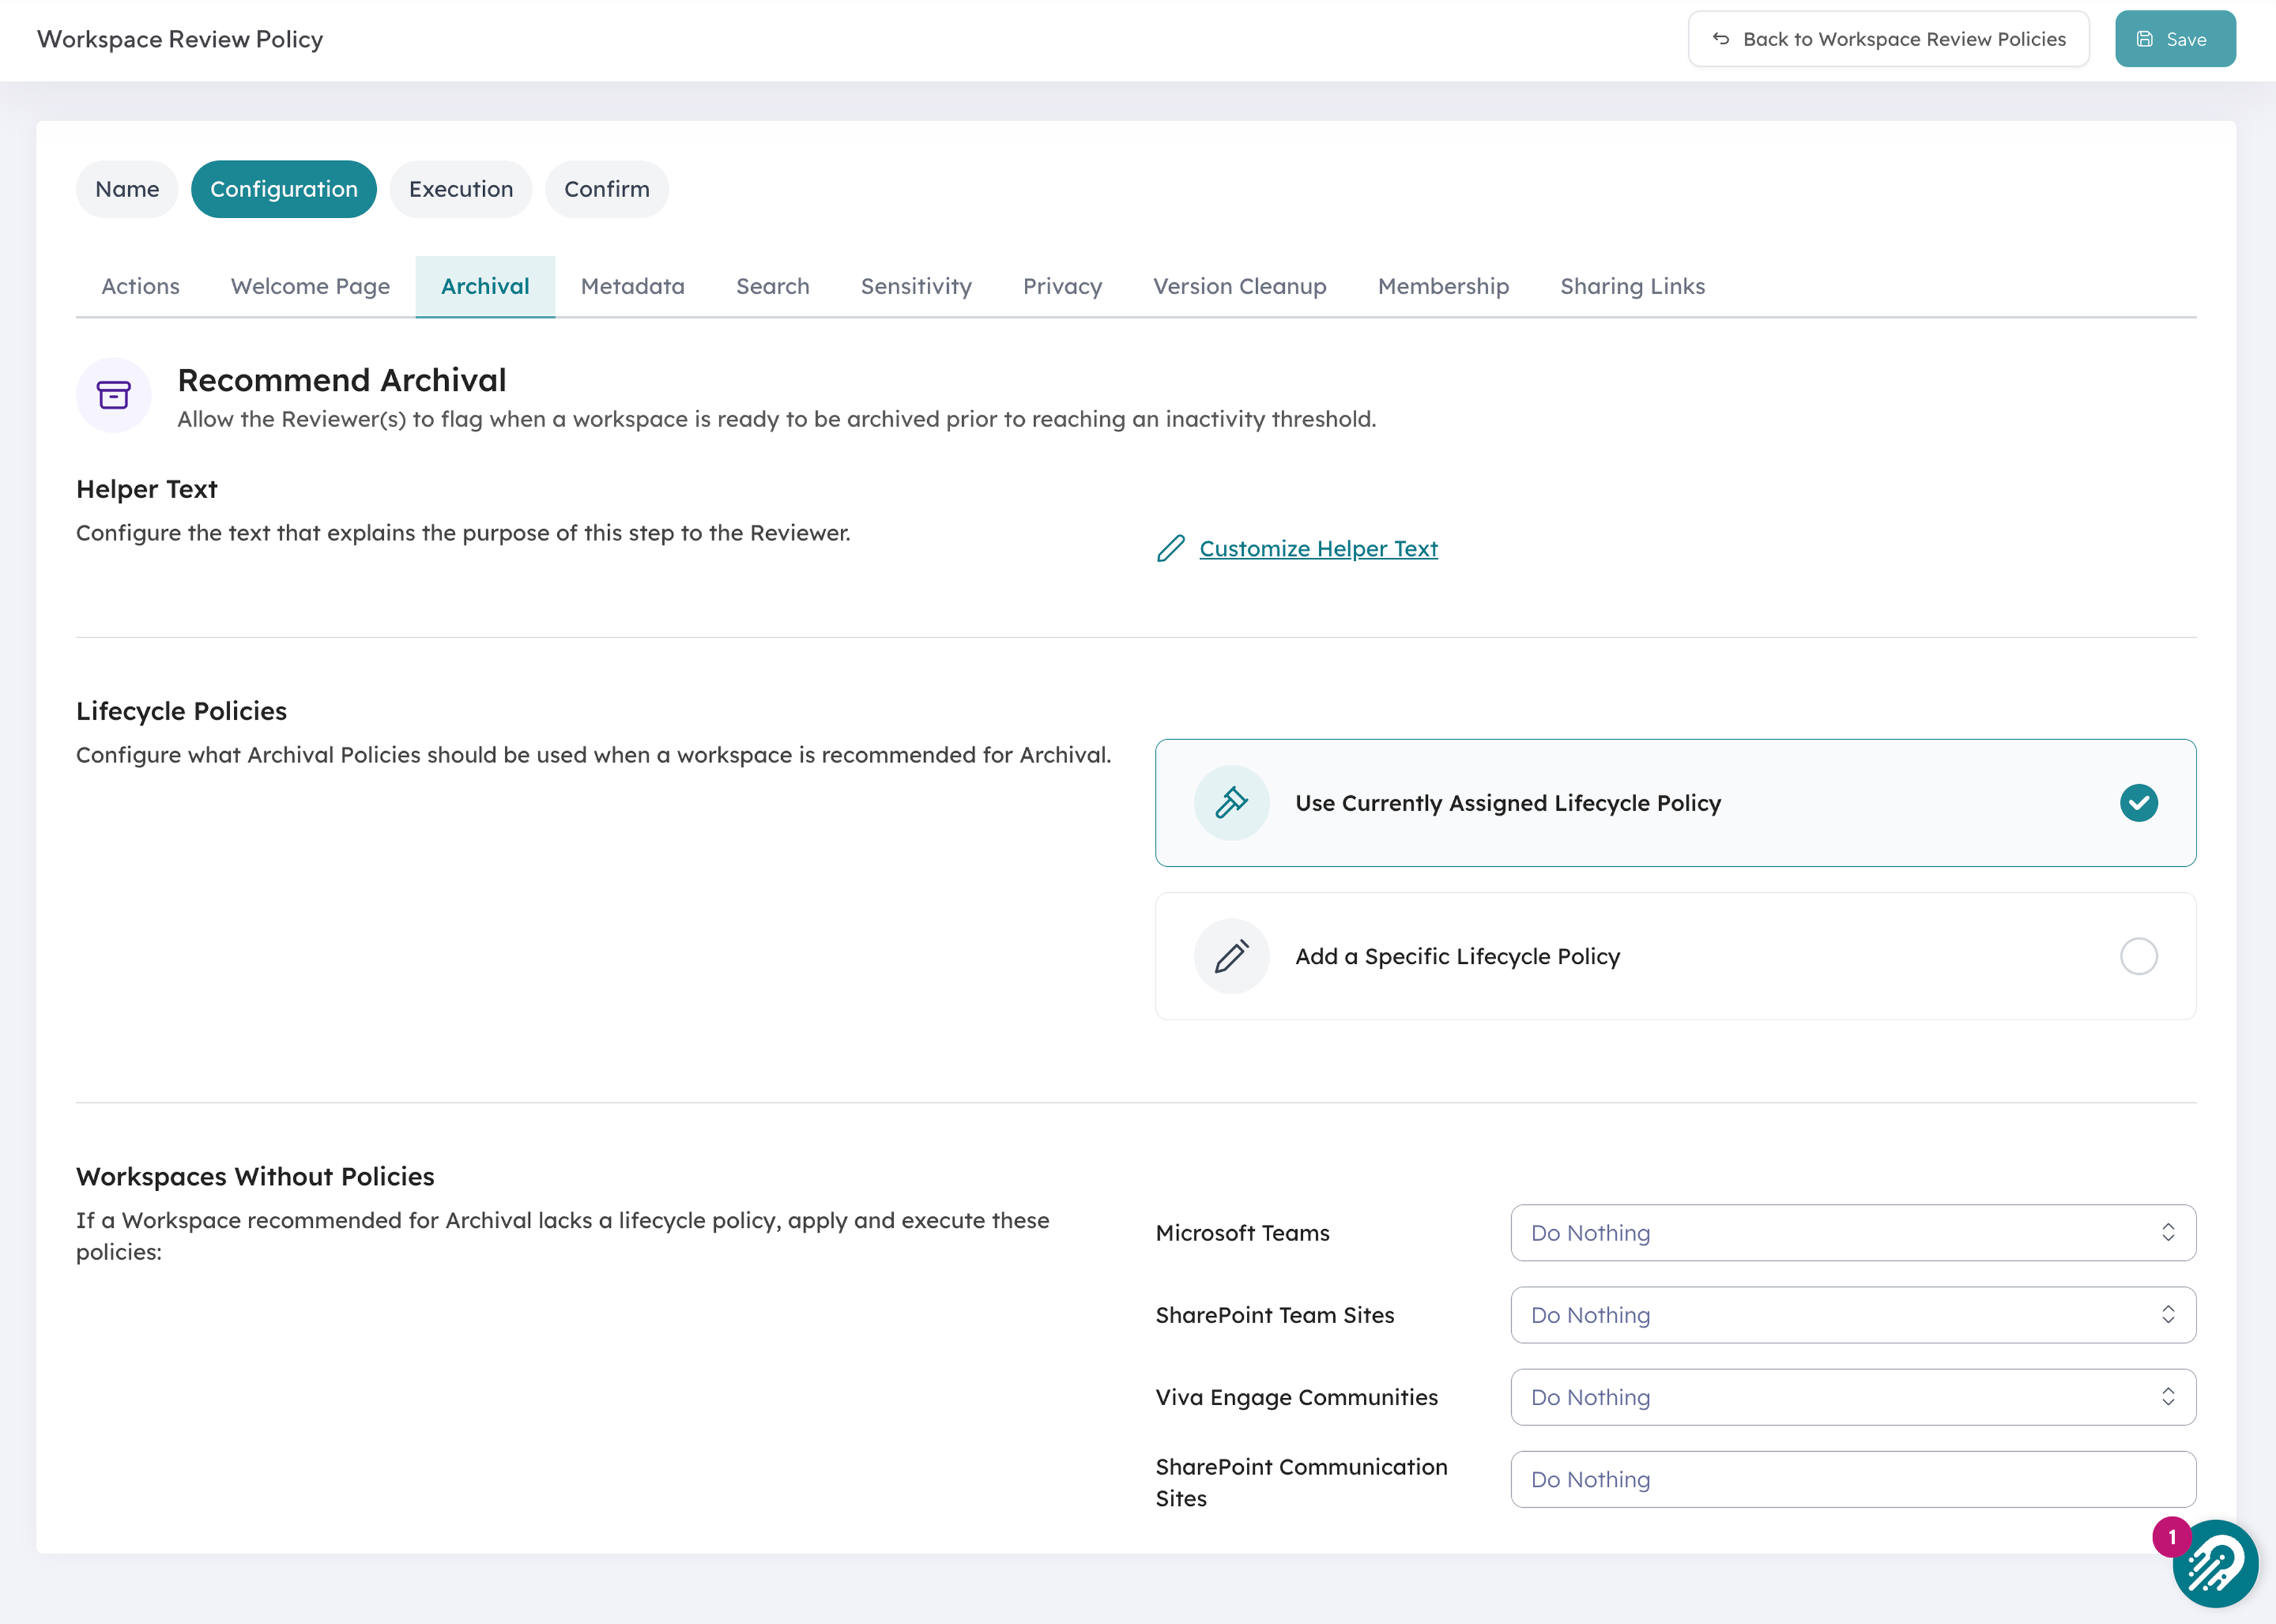The width and height of the screenshot is (2276, 1624).
Task: Click the Recommend Archival heading
Action: [342, 380]
